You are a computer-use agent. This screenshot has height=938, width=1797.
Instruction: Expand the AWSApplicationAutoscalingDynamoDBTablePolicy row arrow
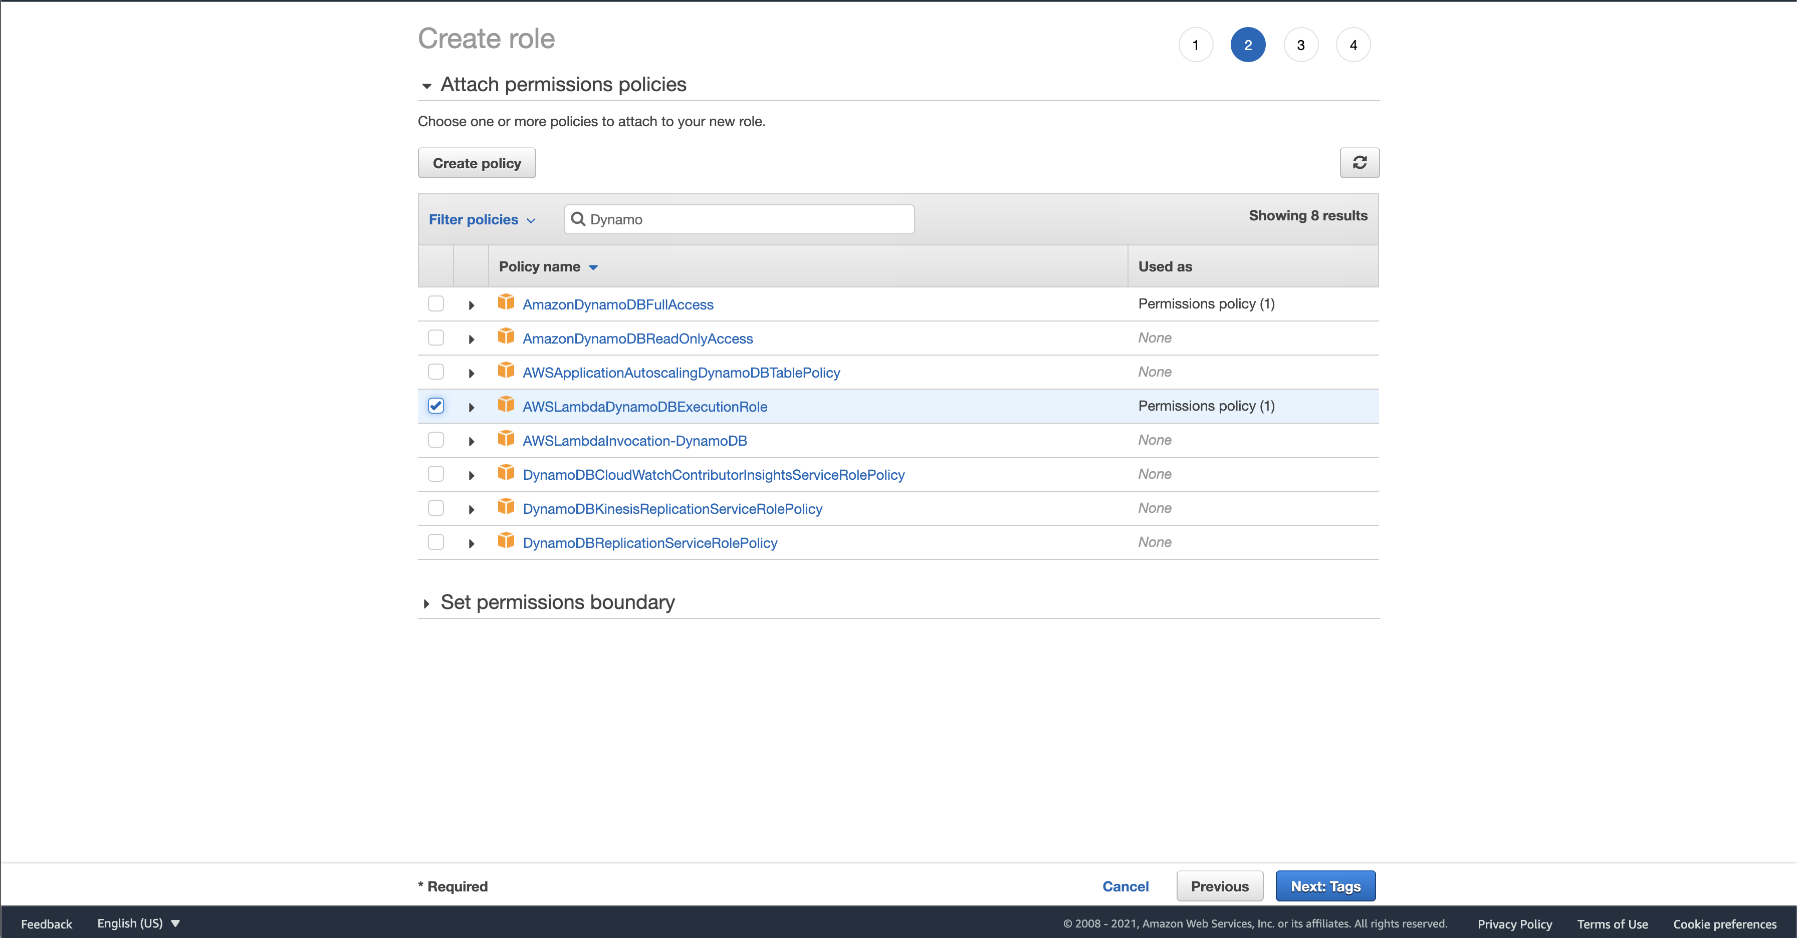[472, 374]
